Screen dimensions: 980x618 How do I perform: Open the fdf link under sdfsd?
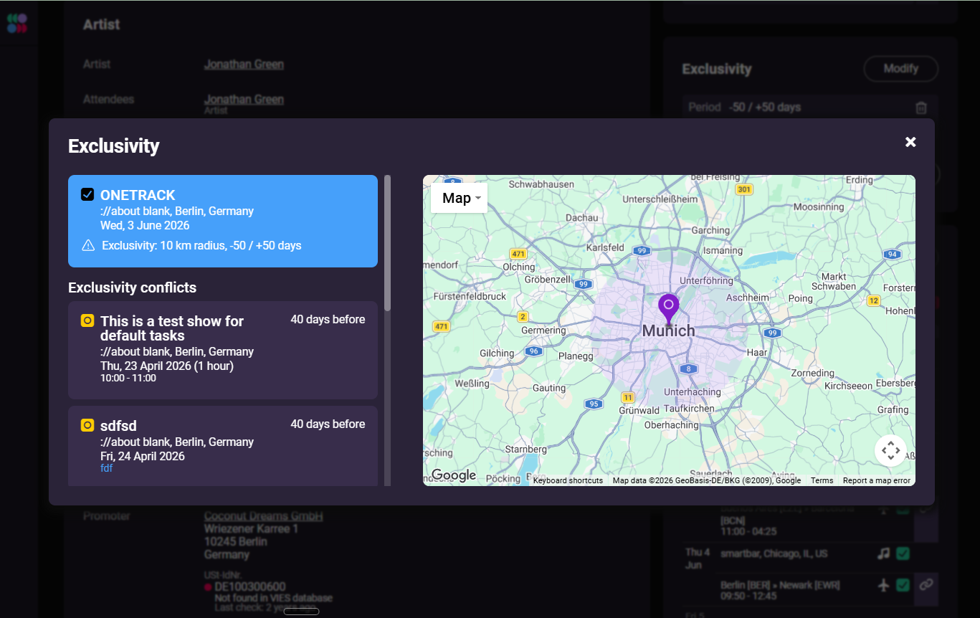[x=106, y=468]
